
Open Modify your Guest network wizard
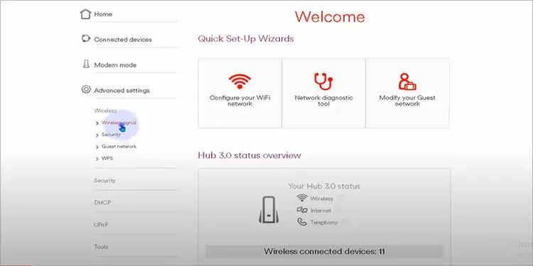(407, 93)
